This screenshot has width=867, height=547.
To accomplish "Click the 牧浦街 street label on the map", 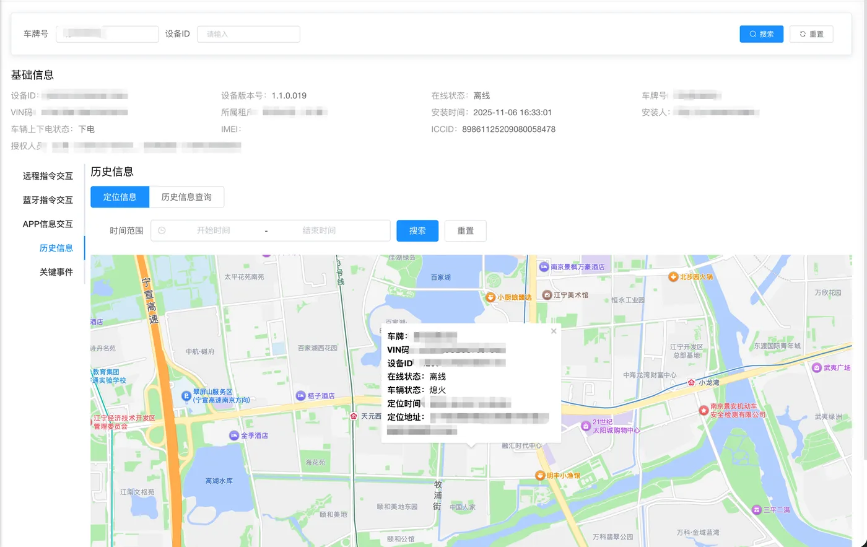I will click(x=438, y=496).
